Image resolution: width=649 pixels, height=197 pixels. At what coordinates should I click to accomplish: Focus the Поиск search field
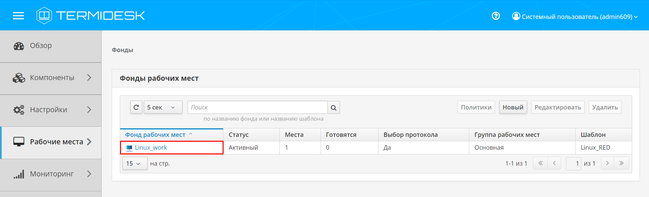(x=257, y=107)
